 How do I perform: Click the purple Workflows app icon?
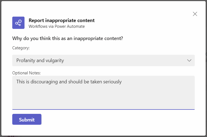coord(18,23)
